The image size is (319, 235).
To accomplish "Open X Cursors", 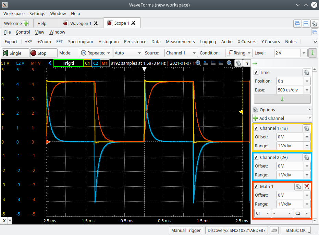I will click(247, 41).
